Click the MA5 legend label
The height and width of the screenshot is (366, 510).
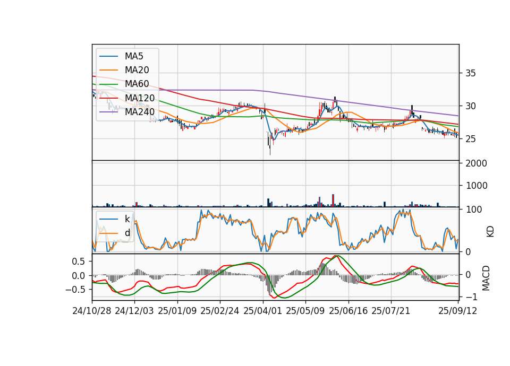tap(134, 56)
